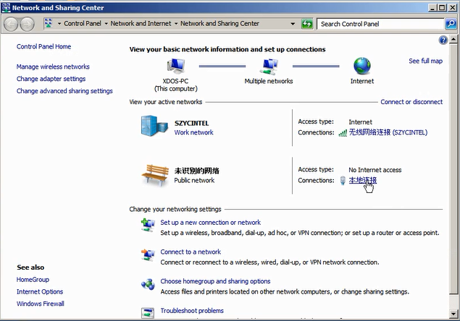Open HomeGroup under See also
The image size is (460, 321).
point(33,280)
